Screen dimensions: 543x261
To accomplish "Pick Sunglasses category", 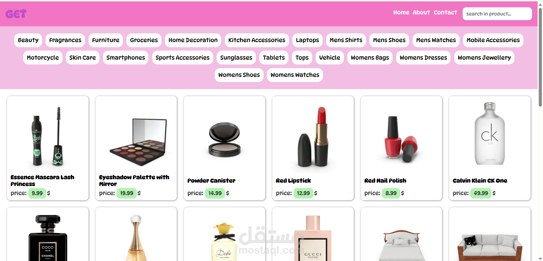I will point(236,58).
